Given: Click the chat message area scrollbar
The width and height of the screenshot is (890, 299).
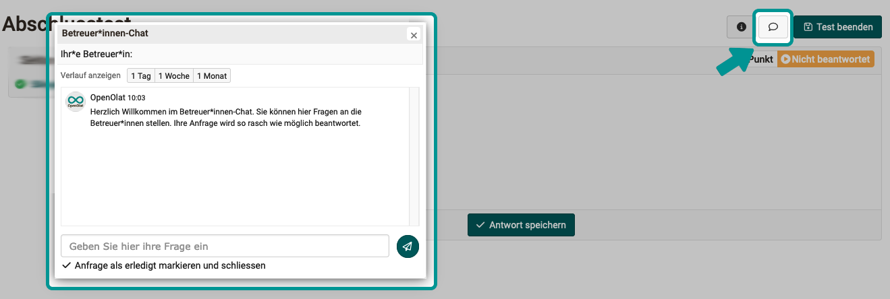Looking at the screenshot, I should tap(414, 155).
